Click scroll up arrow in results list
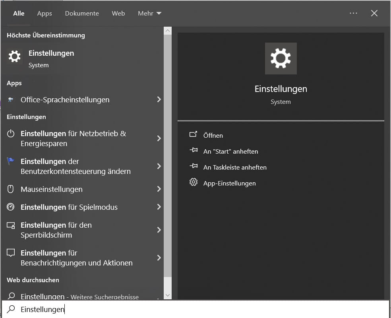The width and height of the screenshot is (391, 318). 168,31
